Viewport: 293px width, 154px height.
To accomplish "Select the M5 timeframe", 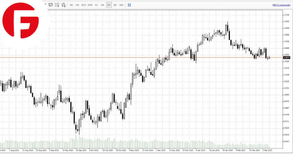I will (x=77, y=5).
